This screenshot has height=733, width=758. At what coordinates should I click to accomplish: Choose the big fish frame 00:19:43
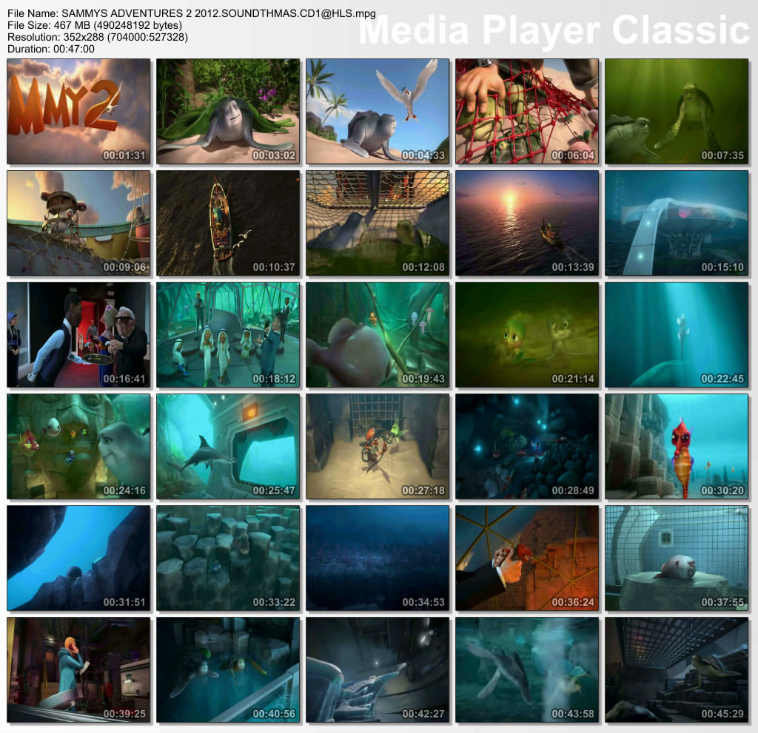[x=378, y=334]
